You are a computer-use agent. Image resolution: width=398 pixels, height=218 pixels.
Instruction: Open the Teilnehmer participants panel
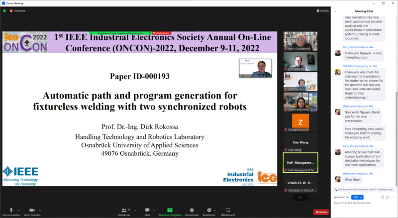pyautogui.click(x=124, y=212)
